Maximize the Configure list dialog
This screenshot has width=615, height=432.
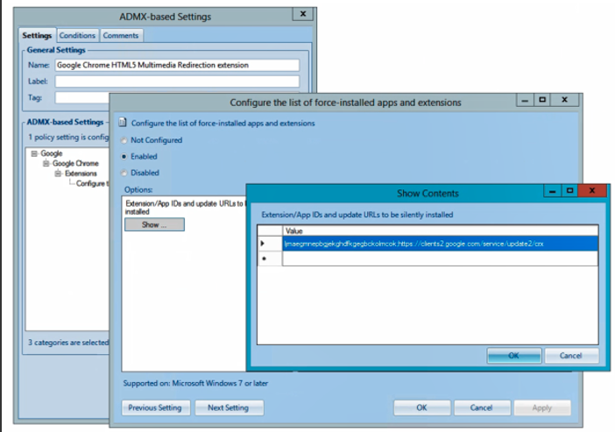tap(543, 101)
